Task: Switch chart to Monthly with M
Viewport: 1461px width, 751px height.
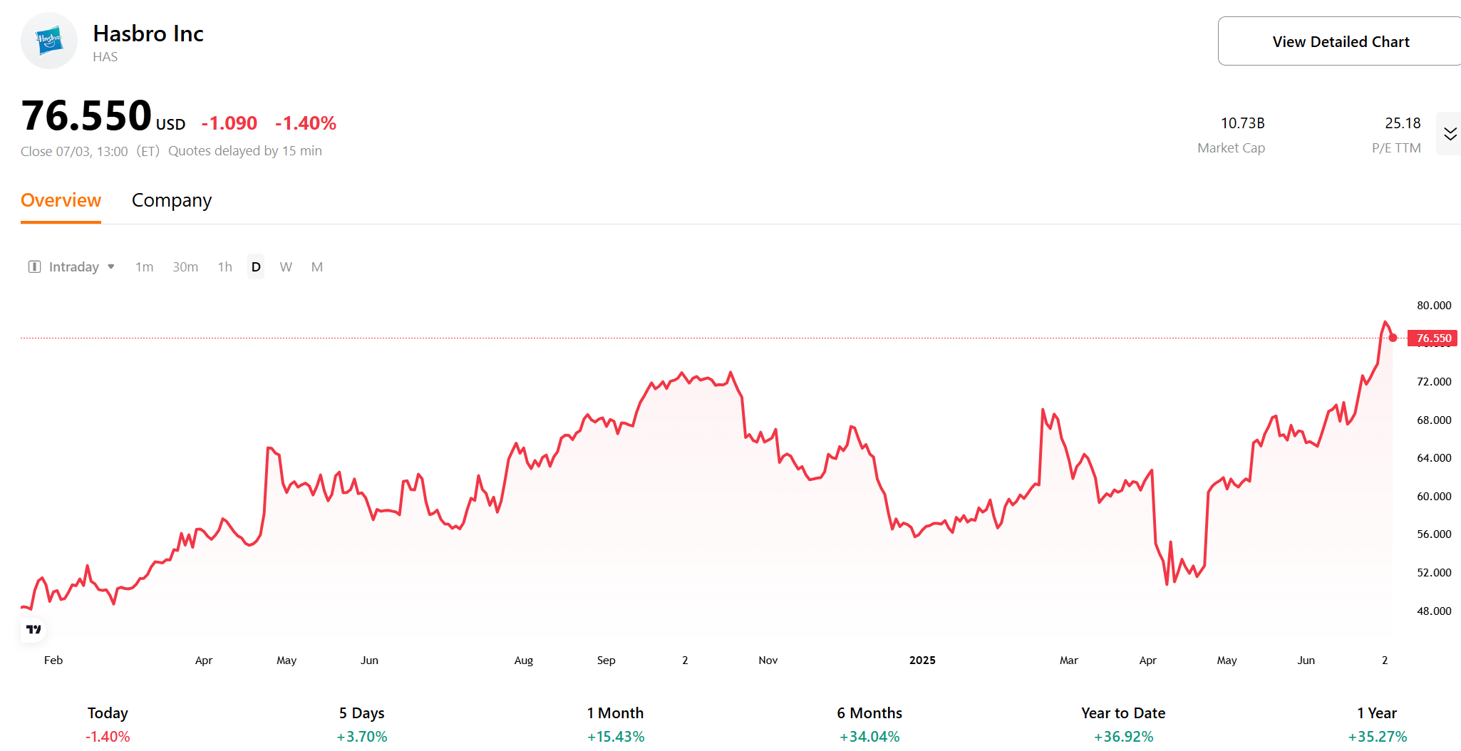Action: [316, 266]
